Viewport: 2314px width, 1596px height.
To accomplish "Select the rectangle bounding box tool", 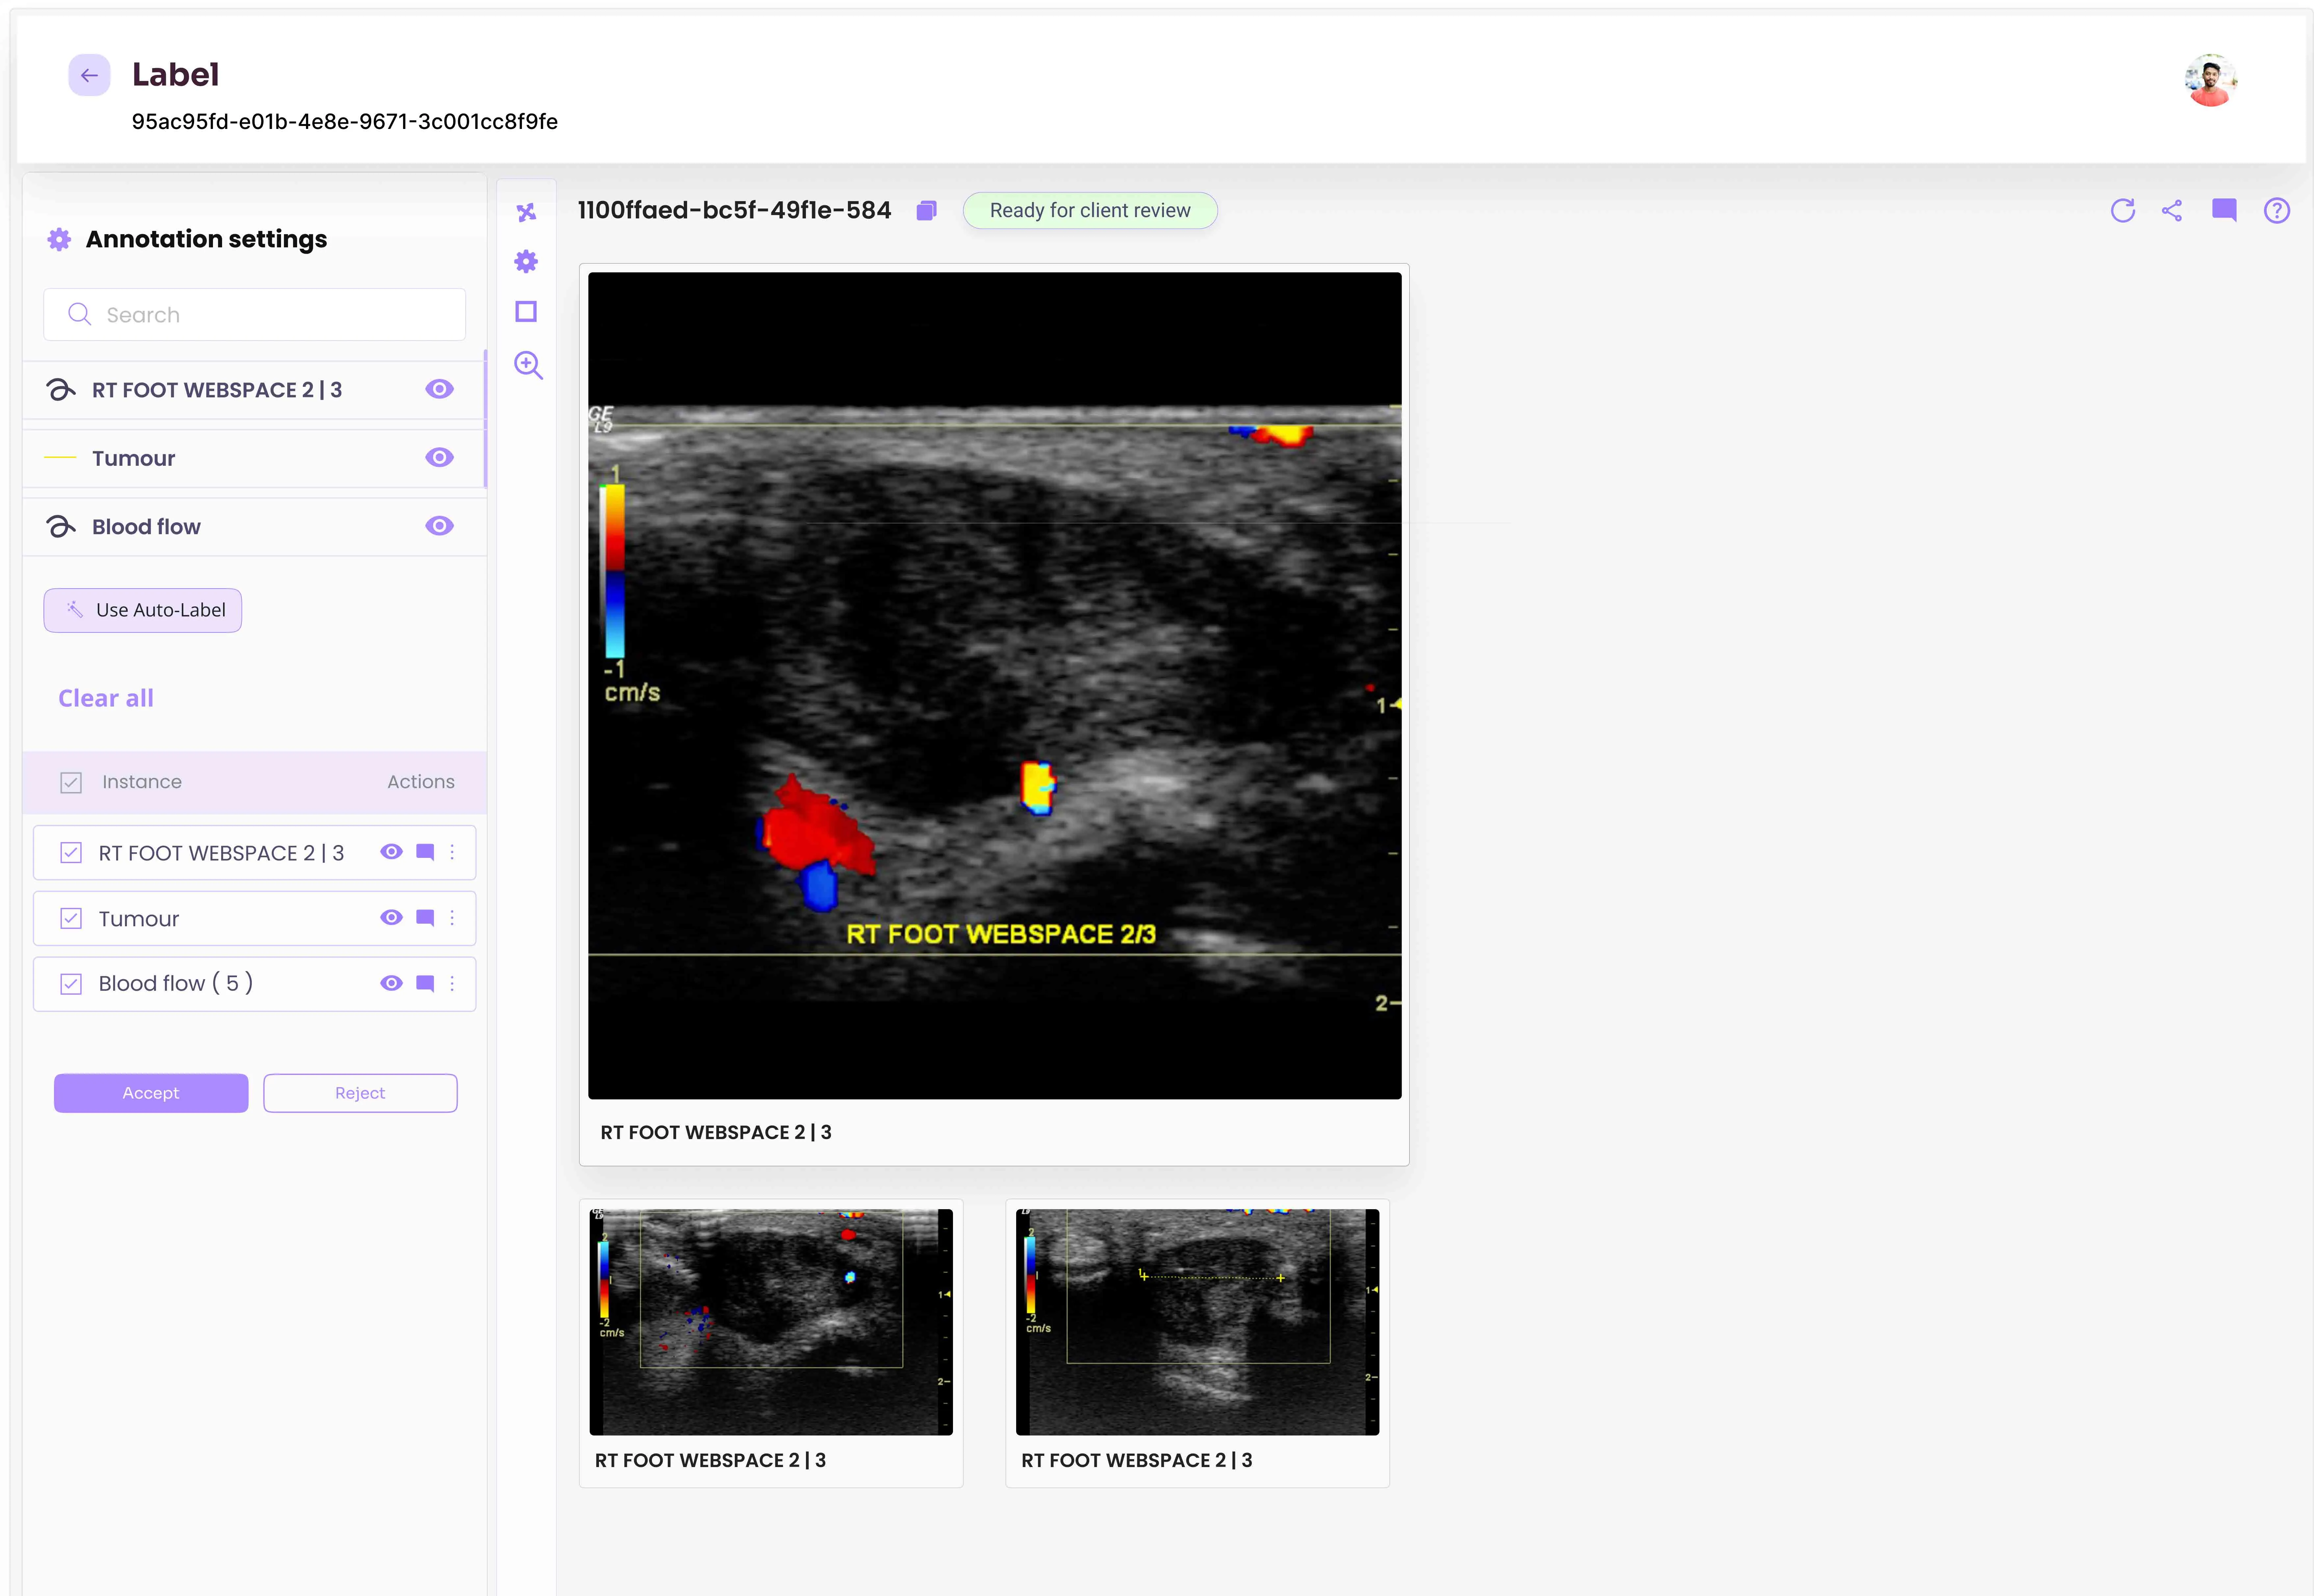I will pos(526,312).
